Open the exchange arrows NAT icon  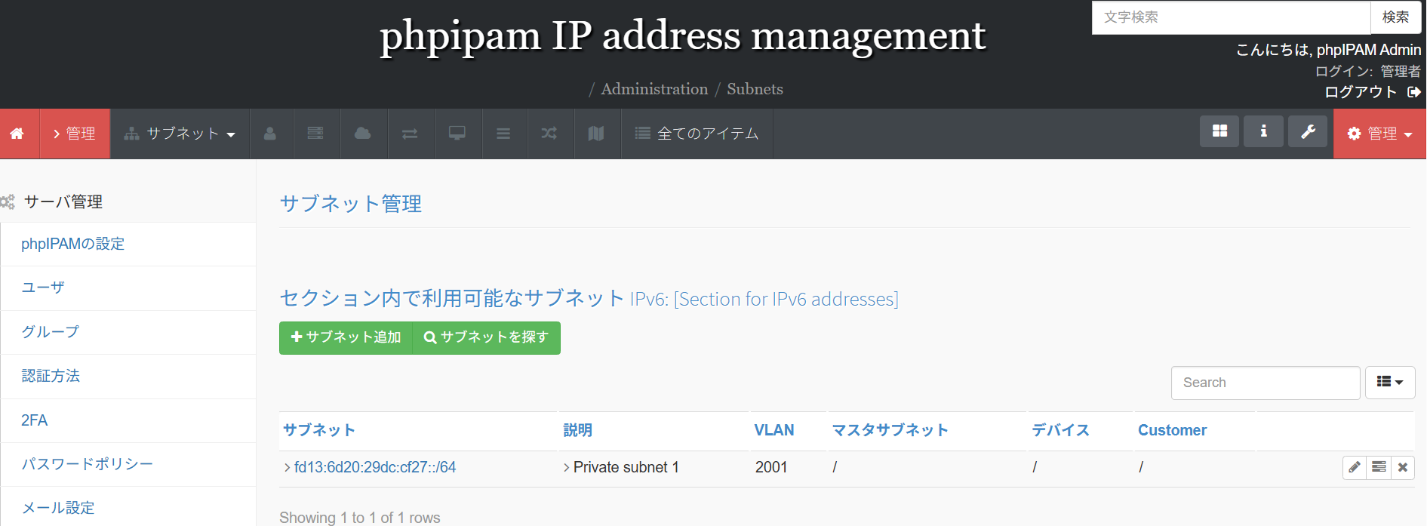(410, 134)
